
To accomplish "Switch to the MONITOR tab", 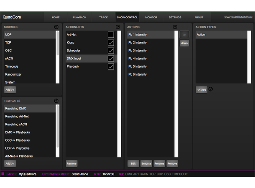I will coord(151,18).
